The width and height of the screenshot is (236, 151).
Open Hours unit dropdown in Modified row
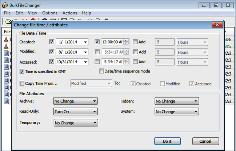(x=192, y=52)
